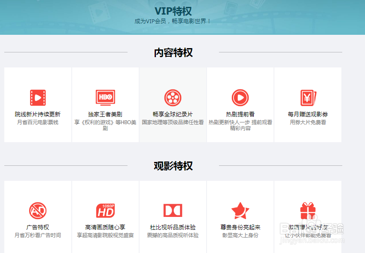Image resolution: width=365 pixels, height=253 pixels.
Task: Click the film clapper decoration in the banner
Action: click(x=100, y=13)
